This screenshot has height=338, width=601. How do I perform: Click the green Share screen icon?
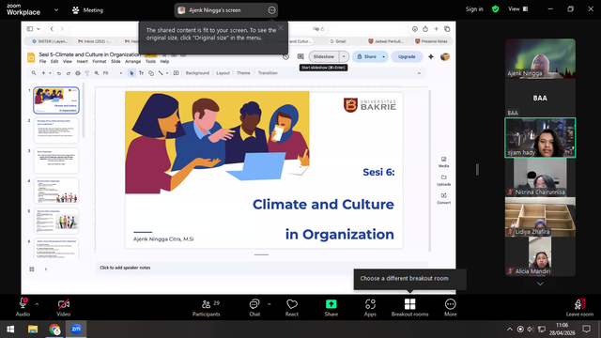pyautogui.click(x=331, y=304)
